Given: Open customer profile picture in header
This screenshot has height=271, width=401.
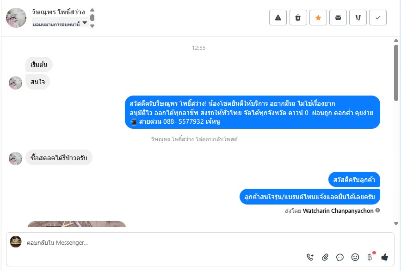Looking at the screenshot, I should click(x=16, y=18).
